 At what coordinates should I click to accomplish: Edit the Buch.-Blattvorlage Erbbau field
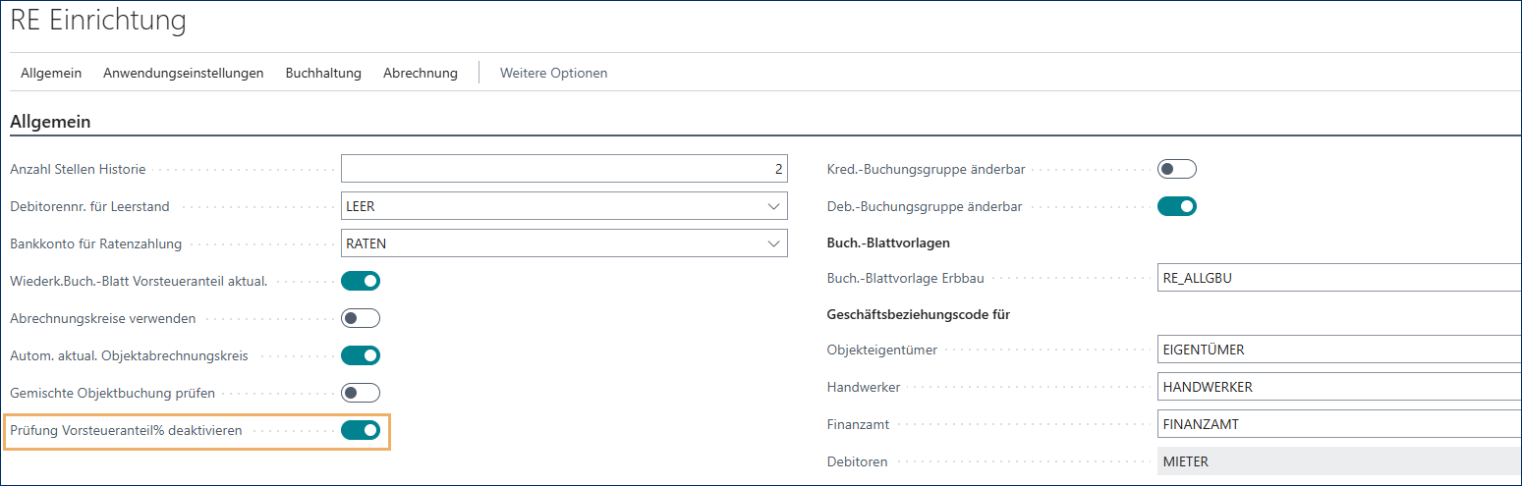(x=1338, y=278)
